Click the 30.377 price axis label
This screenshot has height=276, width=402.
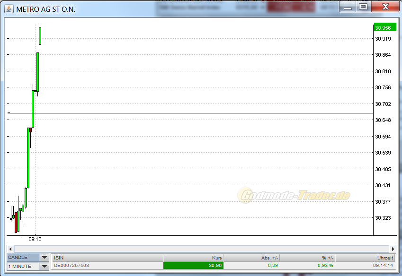(383, 202)
